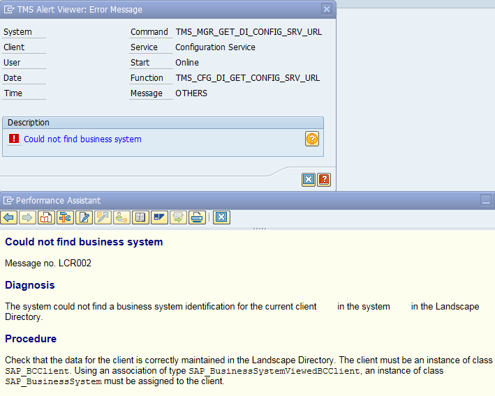Image resolution: width=495 pixels, height=396 pixels.
Task: Open long text via orange question mark
Action: (312, 139)
